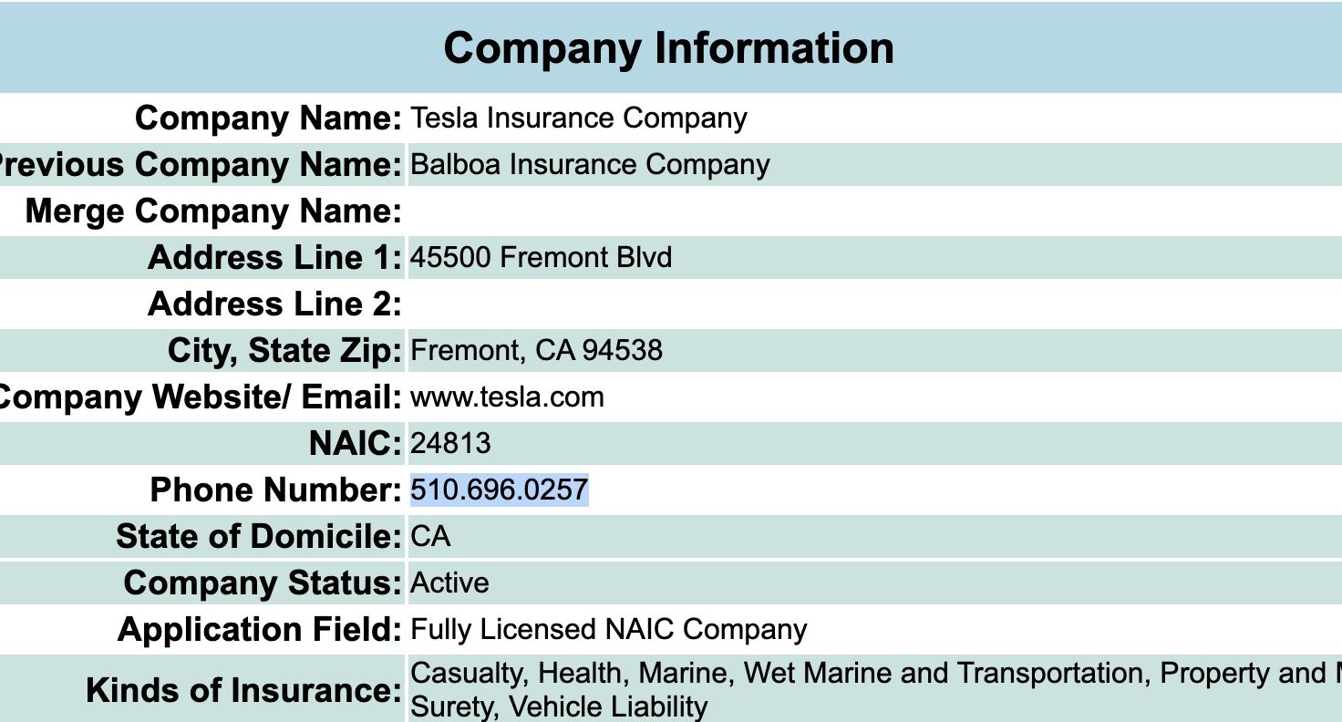Image resolution: width=1342 pixels, height=722 pixels.
Task: Click the Merge Company Name label
Action: [x=214, y=211]
